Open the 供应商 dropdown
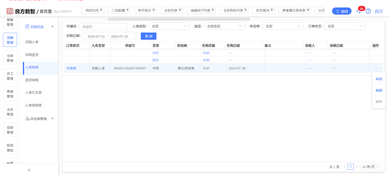Screen dimensions: 389x176 [x=283, y=26]
